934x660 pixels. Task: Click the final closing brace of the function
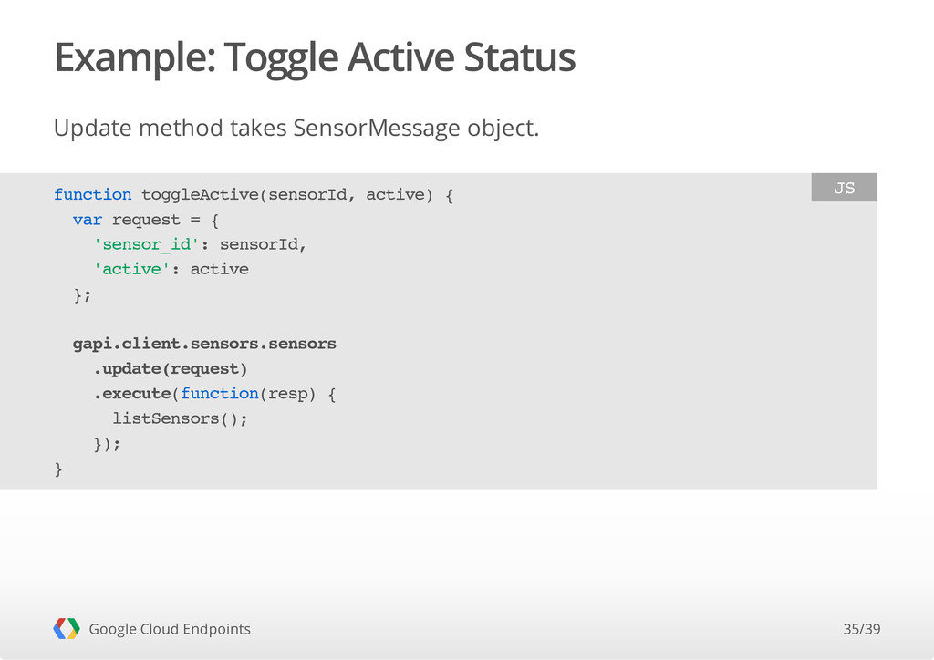[58, 469]
